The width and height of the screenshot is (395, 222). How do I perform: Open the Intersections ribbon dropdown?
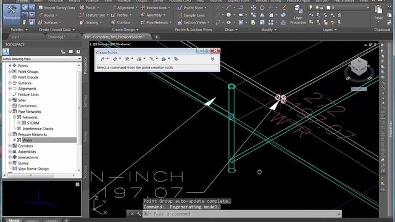click(155, 8)
